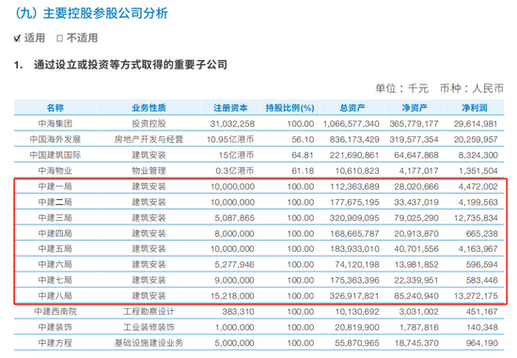Select the 中国海外发展 name cell
The width and height of the screenshot is (517, 358).
(x=55, y=139)
